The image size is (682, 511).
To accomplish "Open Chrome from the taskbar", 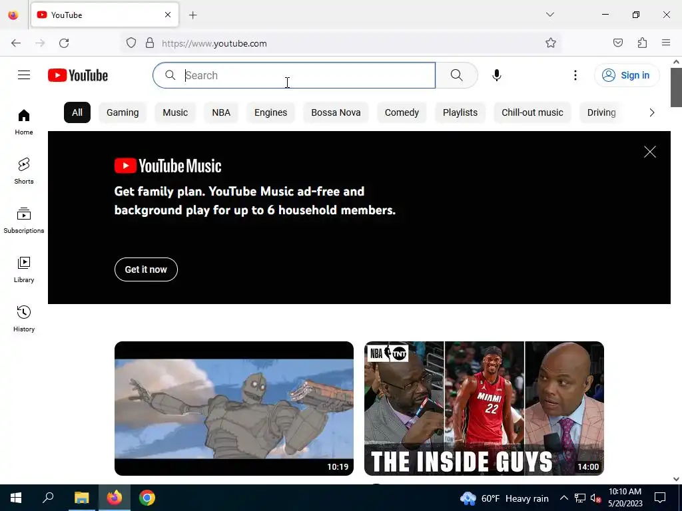I will [147, 498].
